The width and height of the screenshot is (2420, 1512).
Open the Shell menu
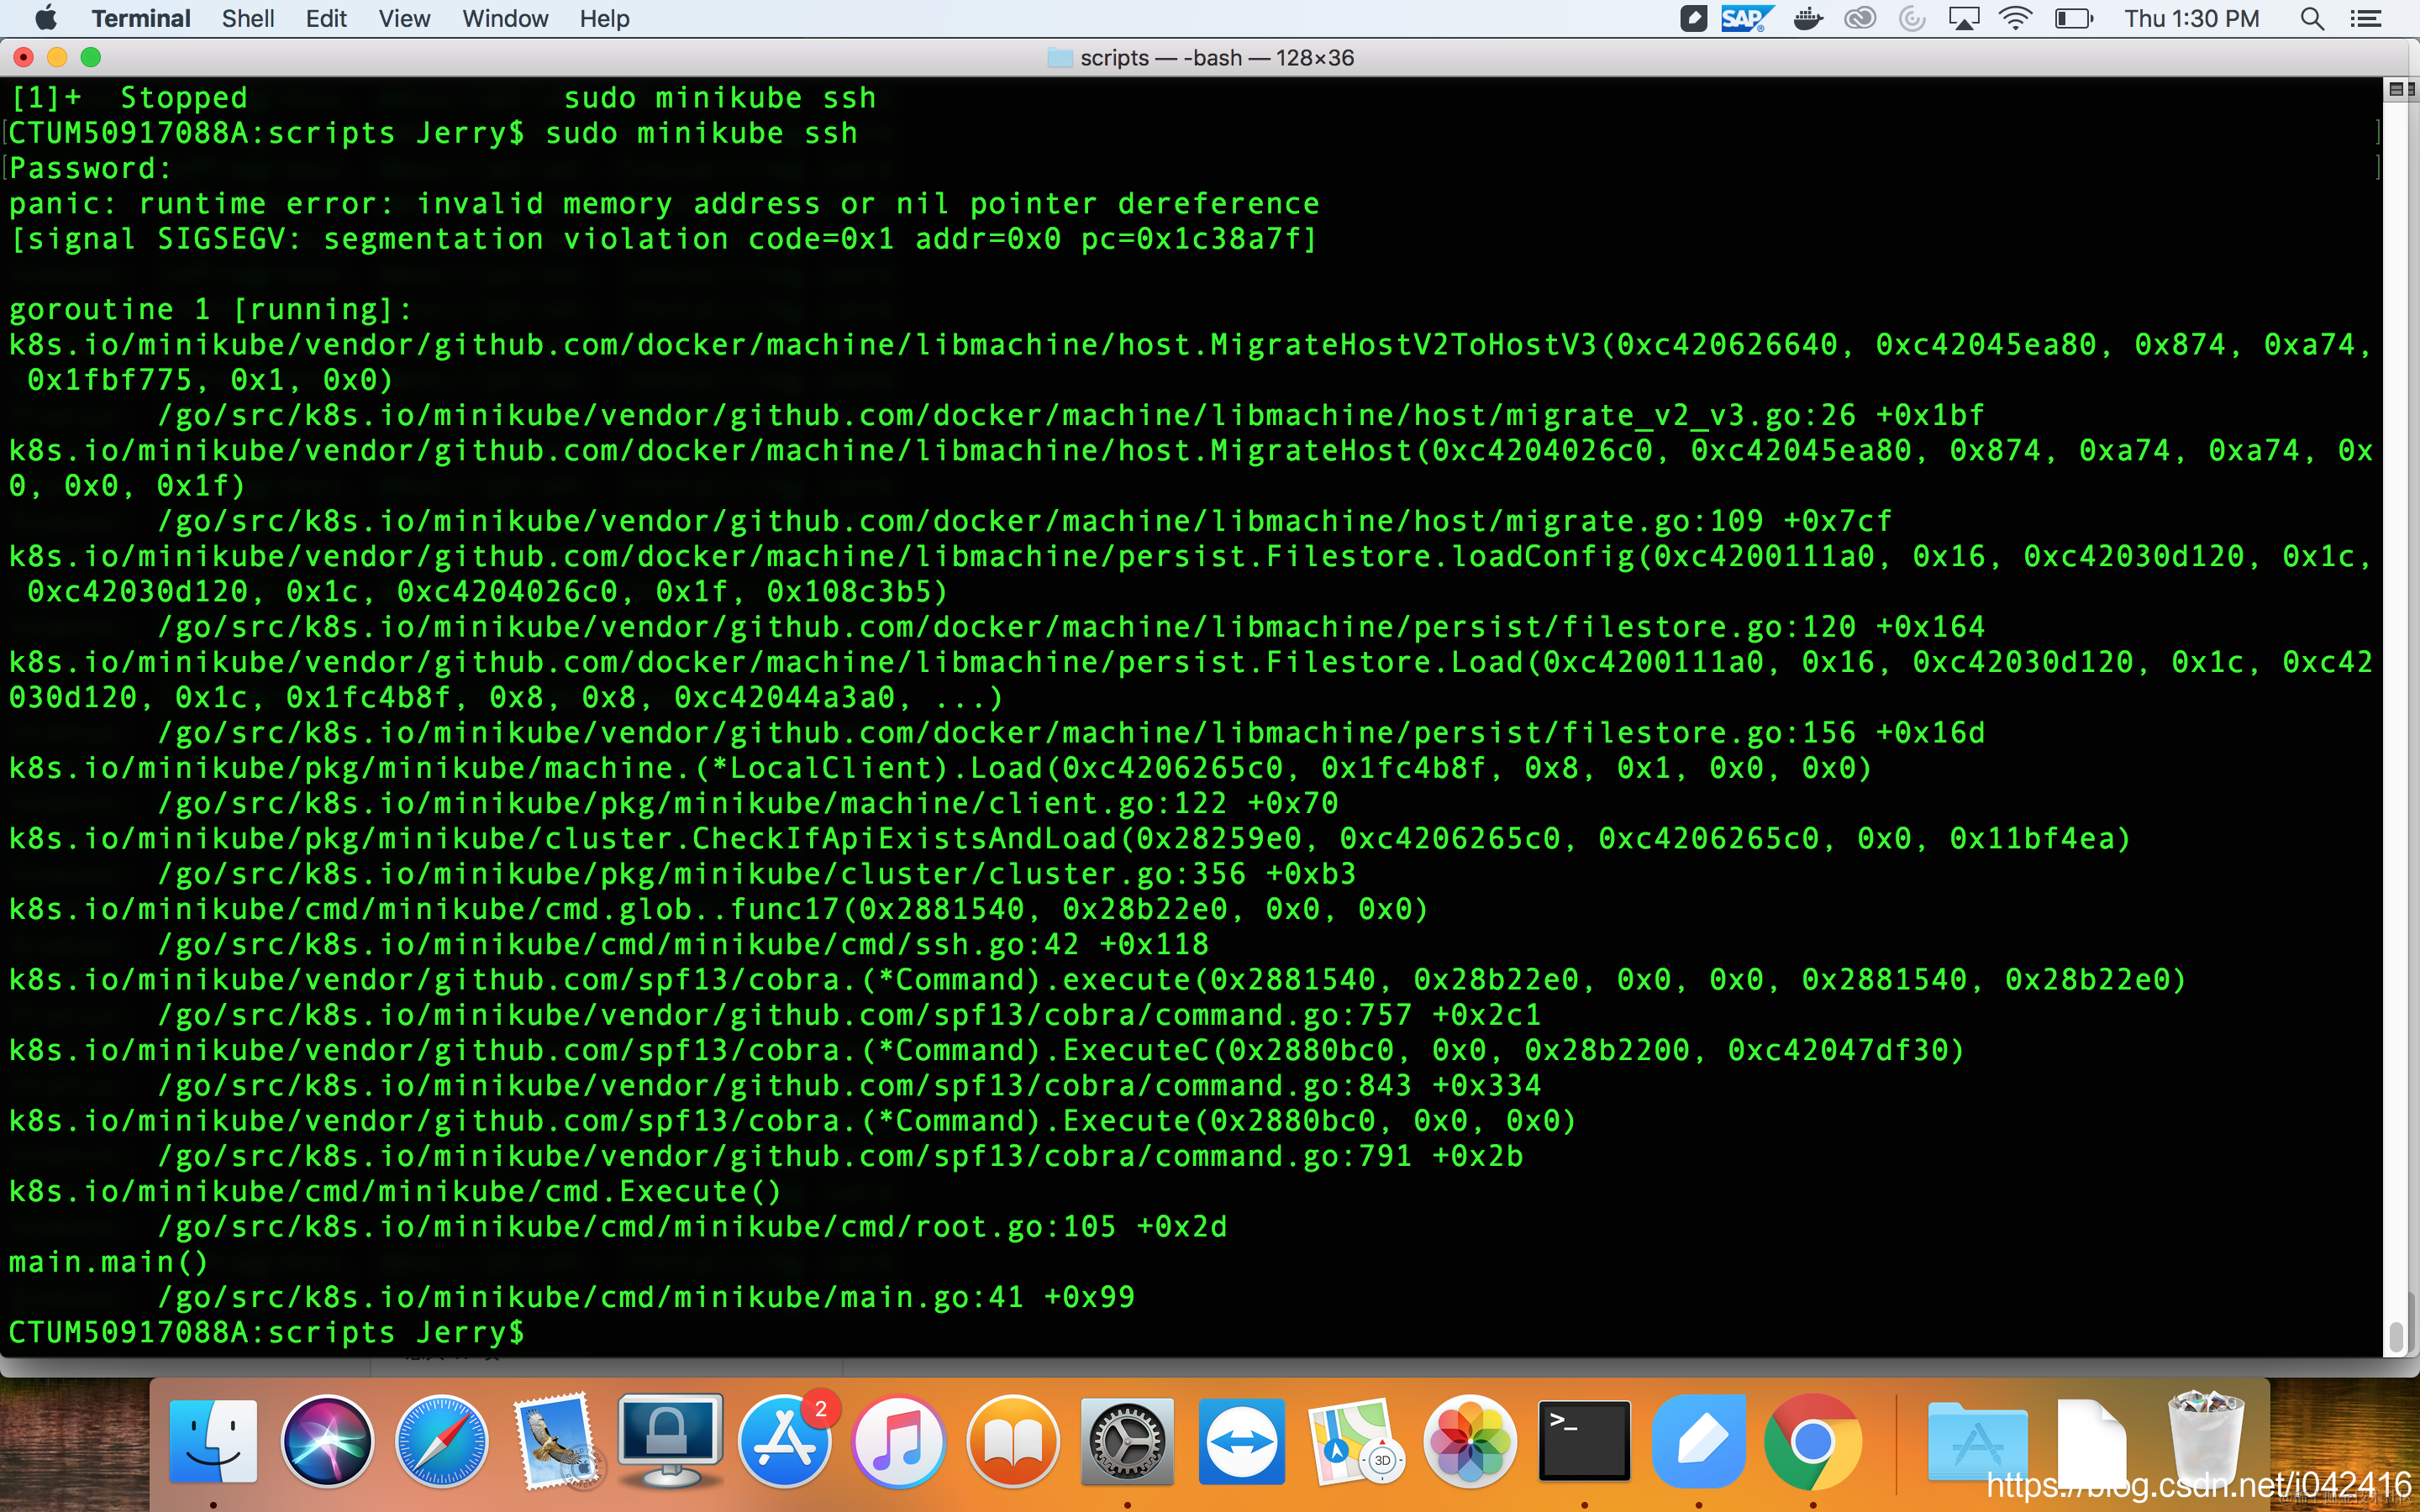247,19
